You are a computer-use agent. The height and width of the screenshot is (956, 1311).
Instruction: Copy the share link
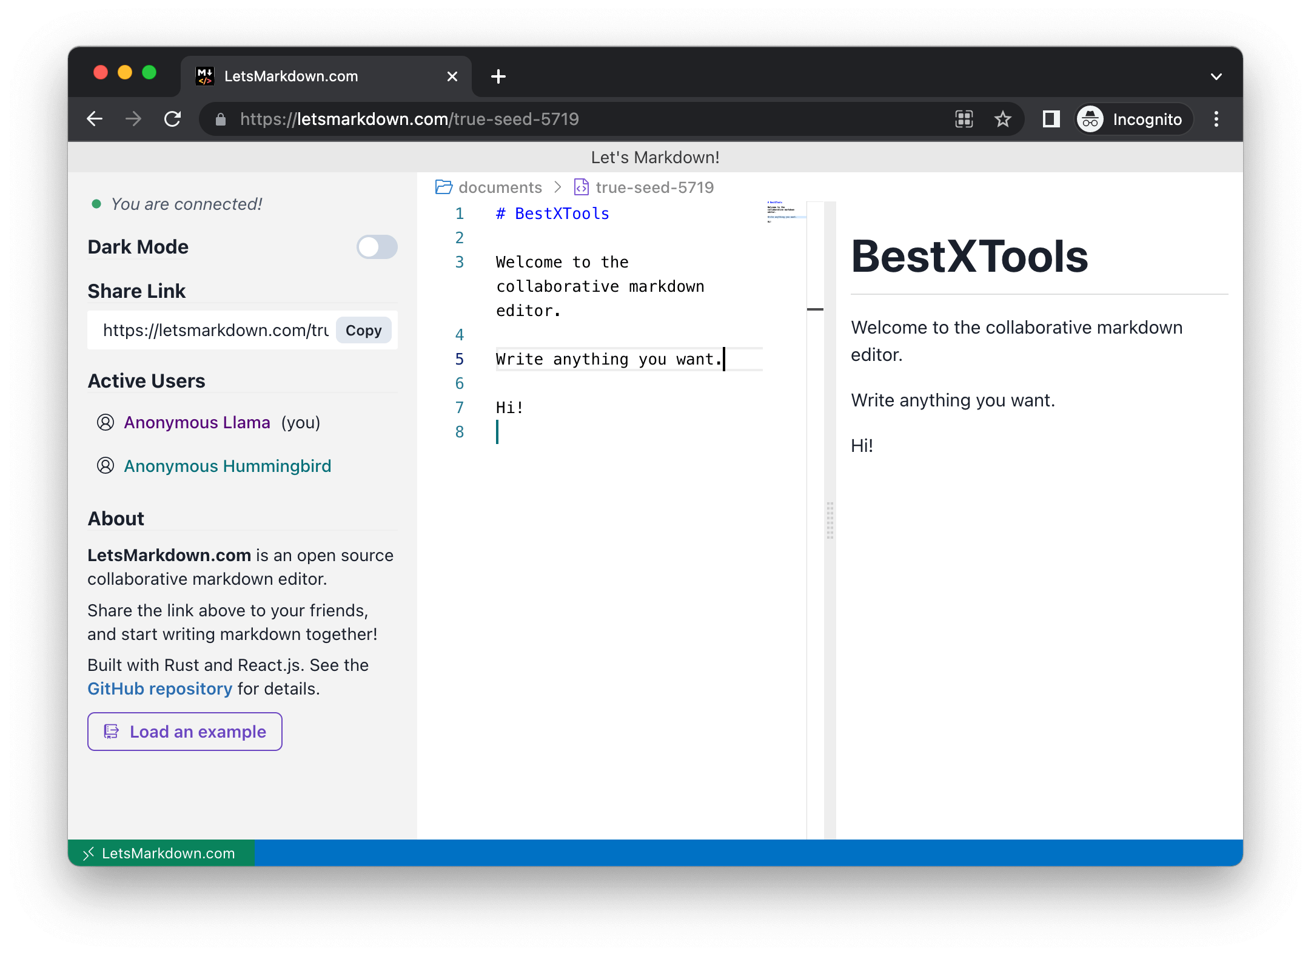(363, 330)
